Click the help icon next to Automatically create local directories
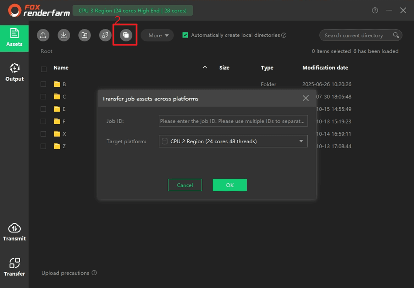This screenshot has width=414, height=288. (x=283, y=35)
